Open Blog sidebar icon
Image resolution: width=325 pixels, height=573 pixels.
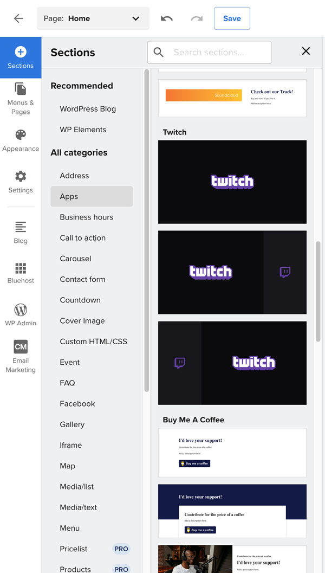coord(21,227)
